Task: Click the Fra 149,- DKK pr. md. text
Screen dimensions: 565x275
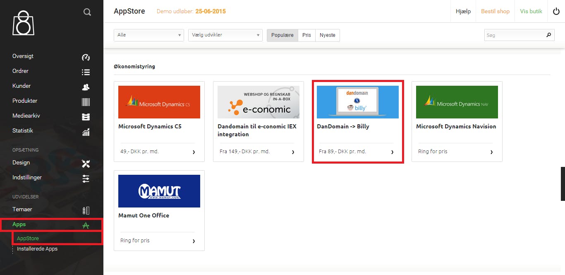Action: click(x=244, y=152)
